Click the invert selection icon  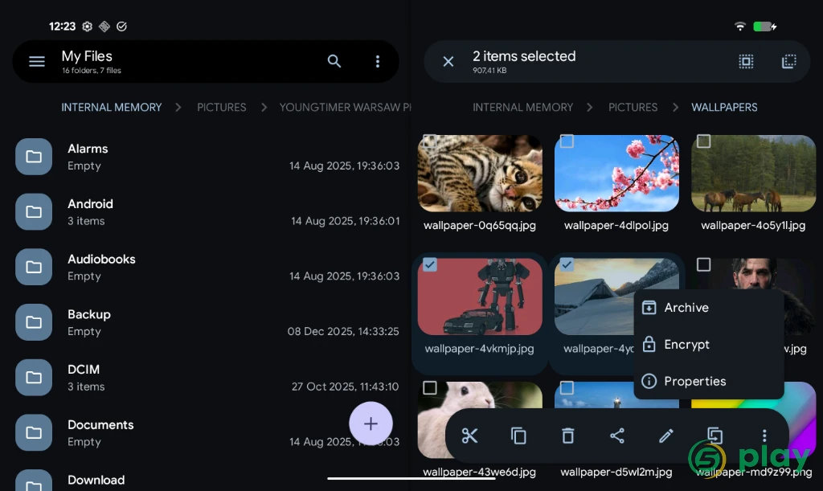click(789, 61)
